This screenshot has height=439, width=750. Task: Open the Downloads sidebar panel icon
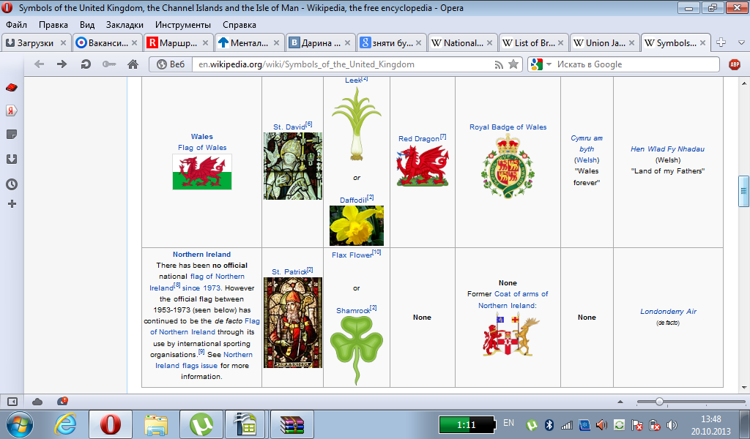point(12,159)
